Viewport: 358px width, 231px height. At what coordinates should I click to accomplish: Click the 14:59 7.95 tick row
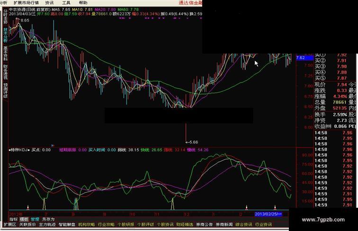[333, 199]
